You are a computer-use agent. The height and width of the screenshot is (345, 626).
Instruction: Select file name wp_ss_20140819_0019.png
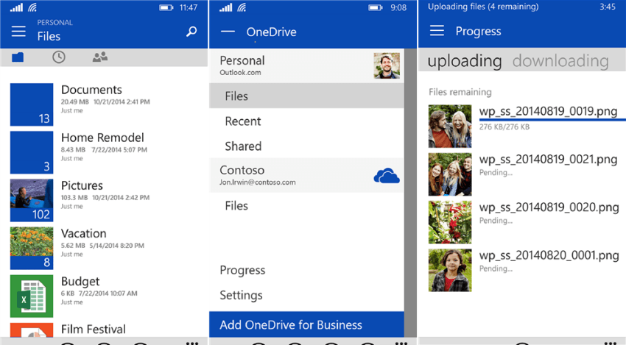548,111
